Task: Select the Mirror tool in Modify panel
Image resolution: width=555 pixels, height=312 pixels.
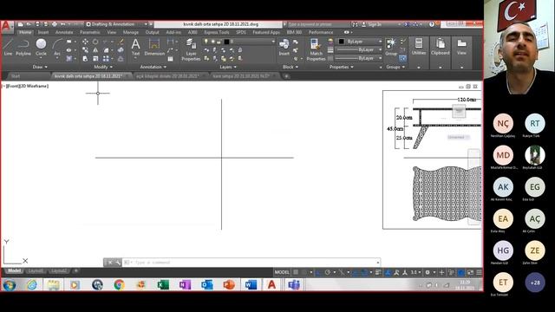Action: tap(95, 50)
